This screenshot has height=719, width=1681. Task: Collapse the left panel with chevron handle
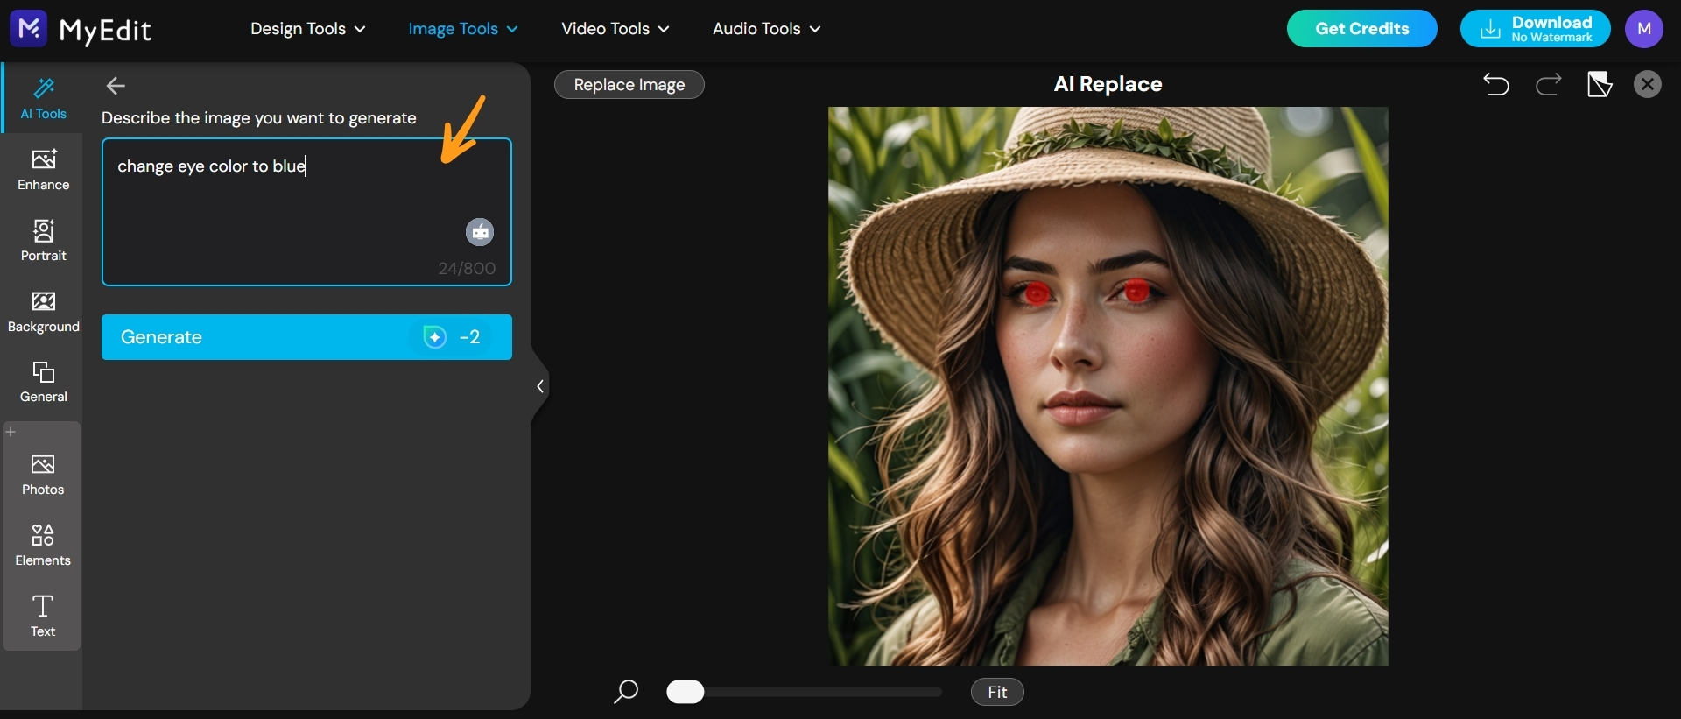tap(540, 386)
